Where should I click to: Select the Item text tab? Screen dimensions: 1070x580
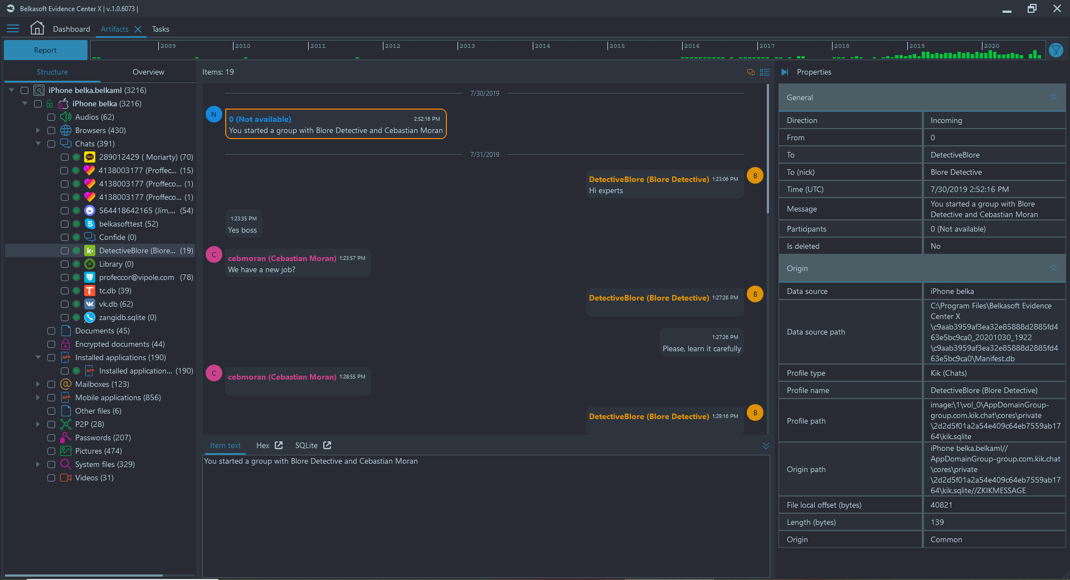coord(225,445)
